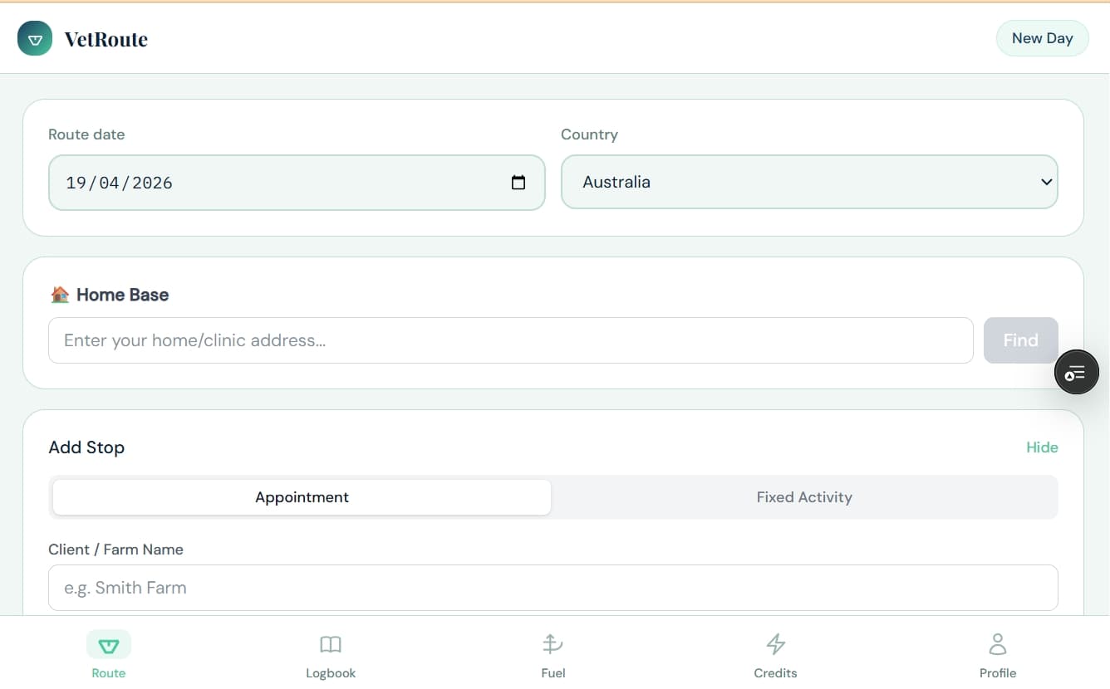
Task: Click the Client / Farm Name input
Action: 553,588
